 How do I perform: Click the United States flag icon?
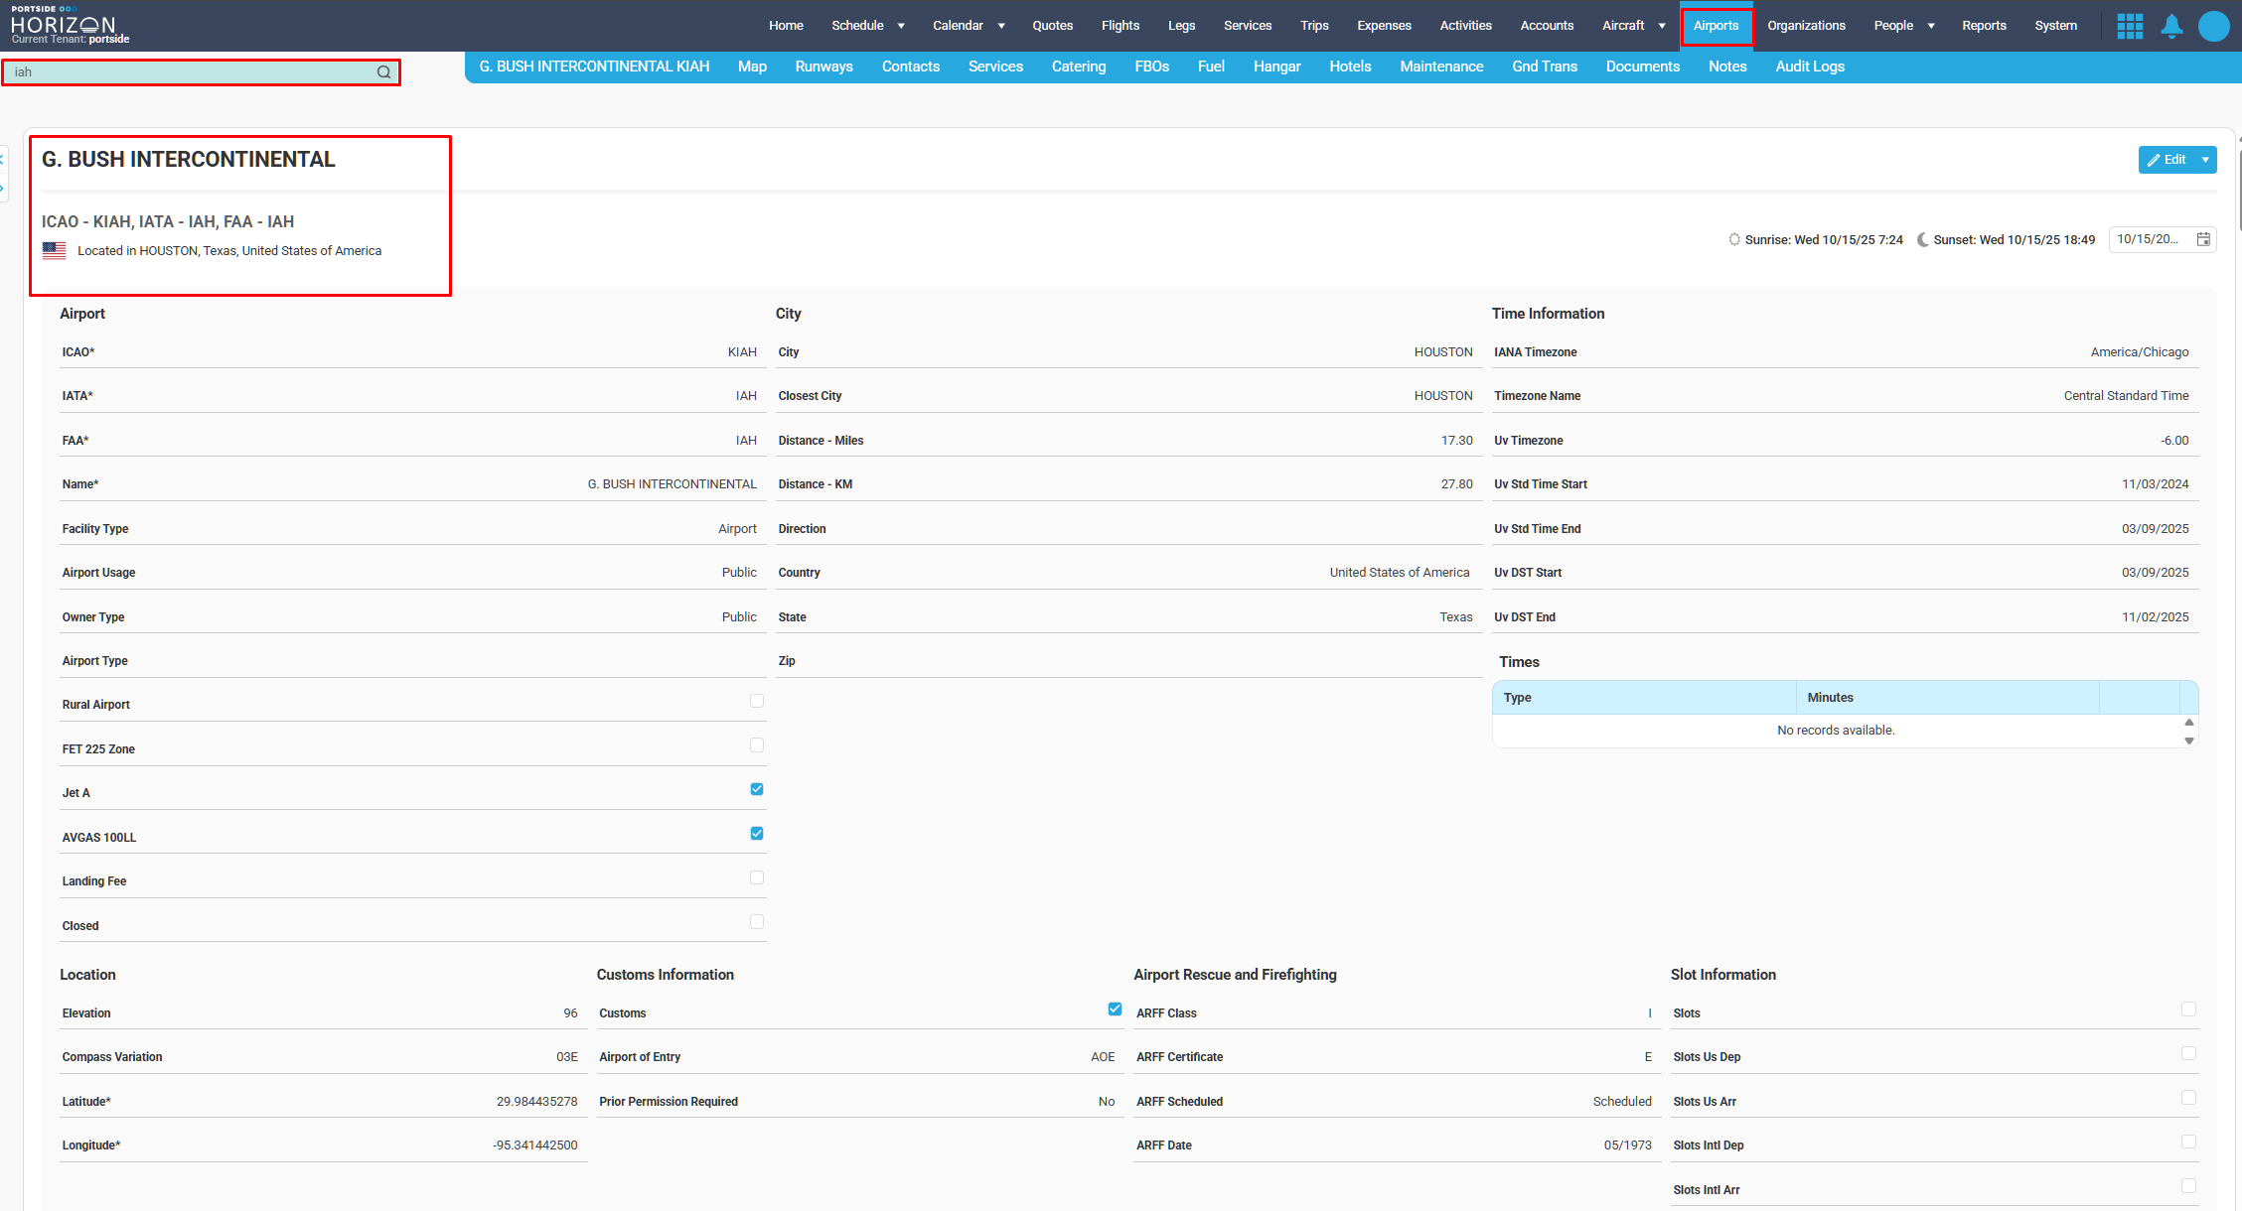pyautogui.click(x=55, y=251)
